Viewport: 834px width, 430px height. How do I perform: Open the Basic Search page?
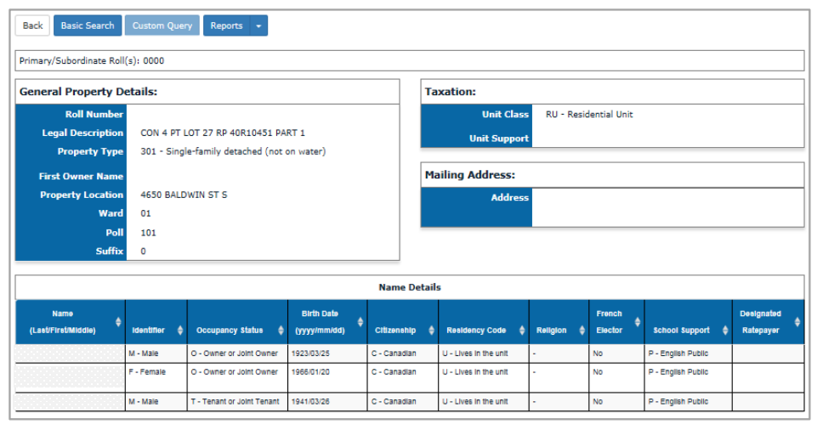pyautogui.click(x=88, y=25)
